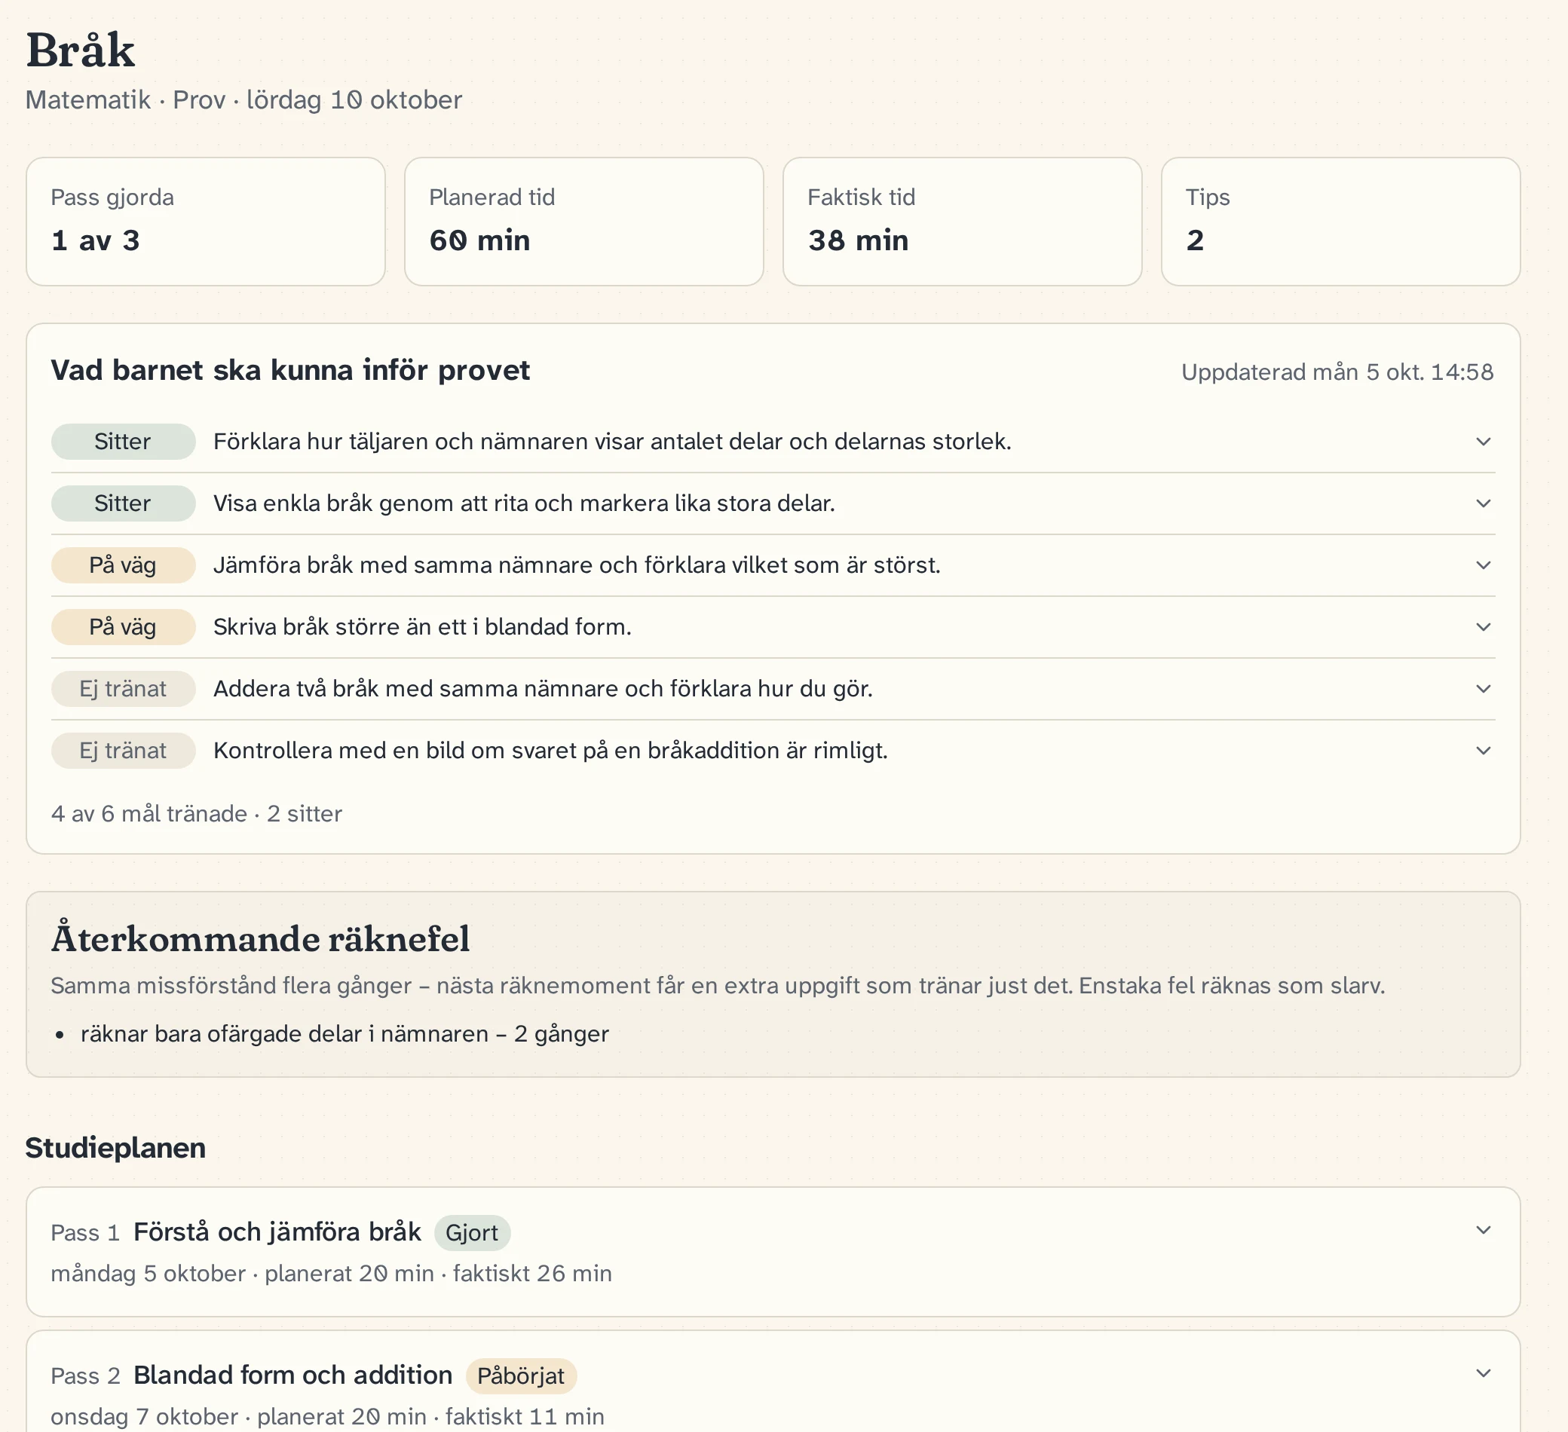The height and width of the screenshot is (1432, 1568).
Task: Click goal text 'Förklara hur täljaren och nämnaren'
Action: (613, 442)
